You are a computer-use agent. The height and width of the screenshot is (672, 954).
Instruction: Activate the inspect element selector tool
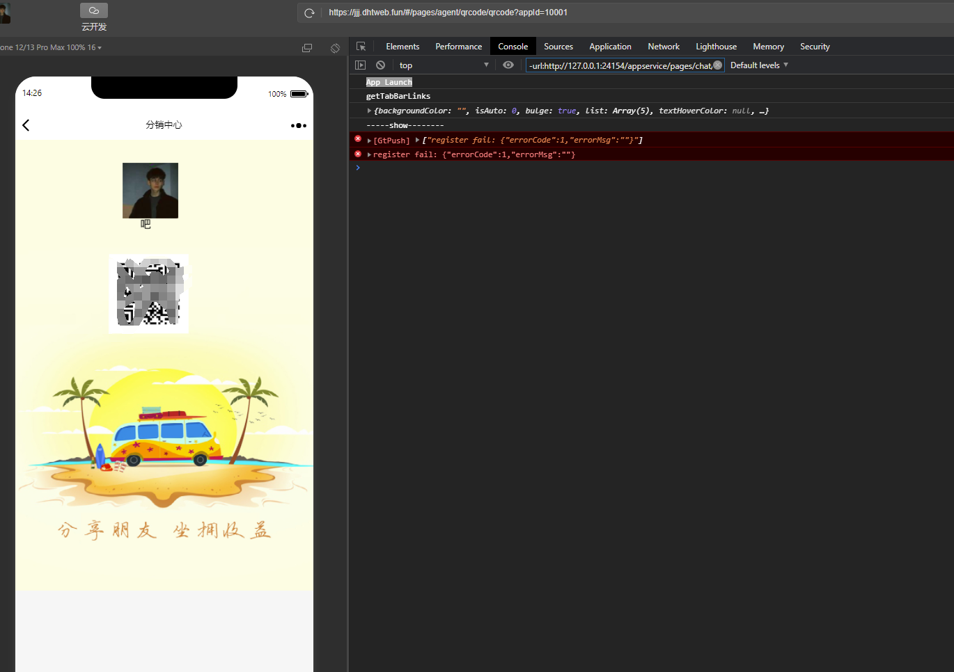pyautogui.click(x=361, y=47)
